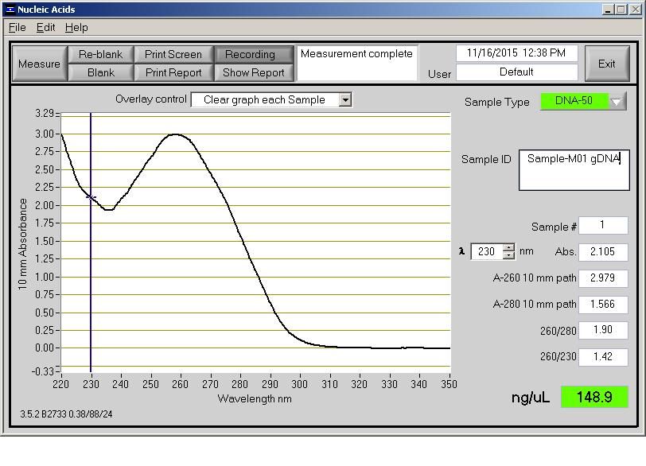646x466 pixels.
Task: Click the lambda wavelength symbol
Action: 462,251
